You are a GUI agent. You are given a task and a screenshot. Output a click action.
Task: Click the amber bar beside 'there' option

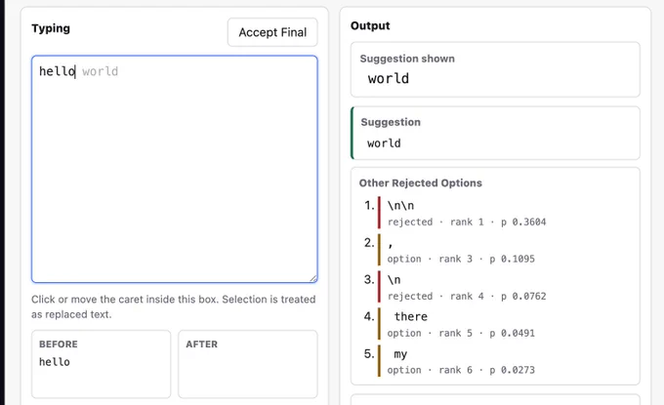pyautogui.click(x=379, y=324)
